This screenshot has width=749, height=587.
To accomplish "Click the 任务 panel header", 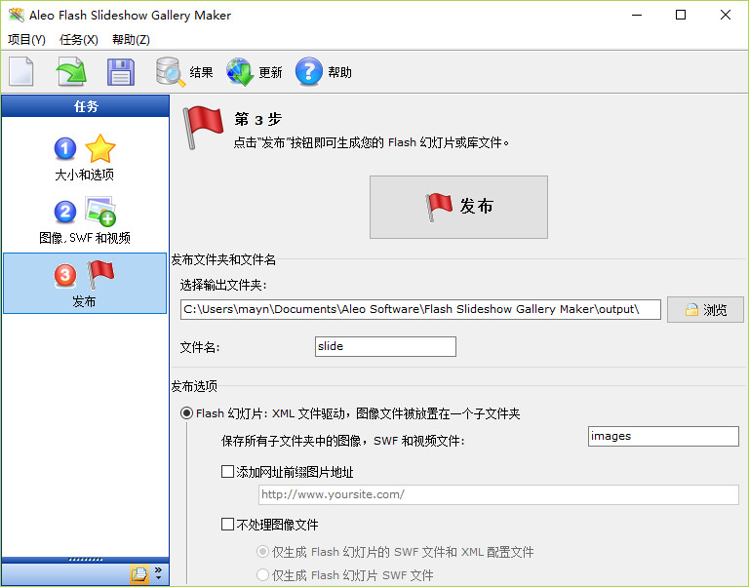I will point(86,106).
